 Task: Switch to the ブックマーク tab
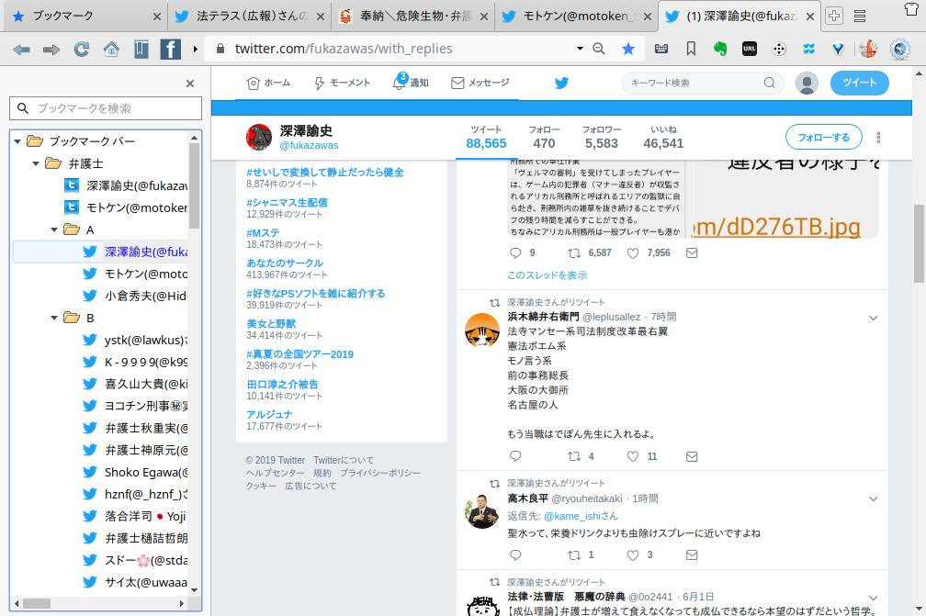(85, 16)
